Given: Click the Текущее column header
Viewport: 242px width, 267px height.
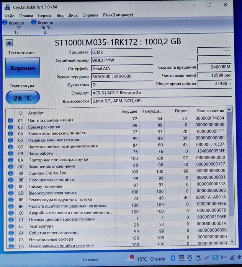Looking at the screenshot, I should click(x=129, y=112).
